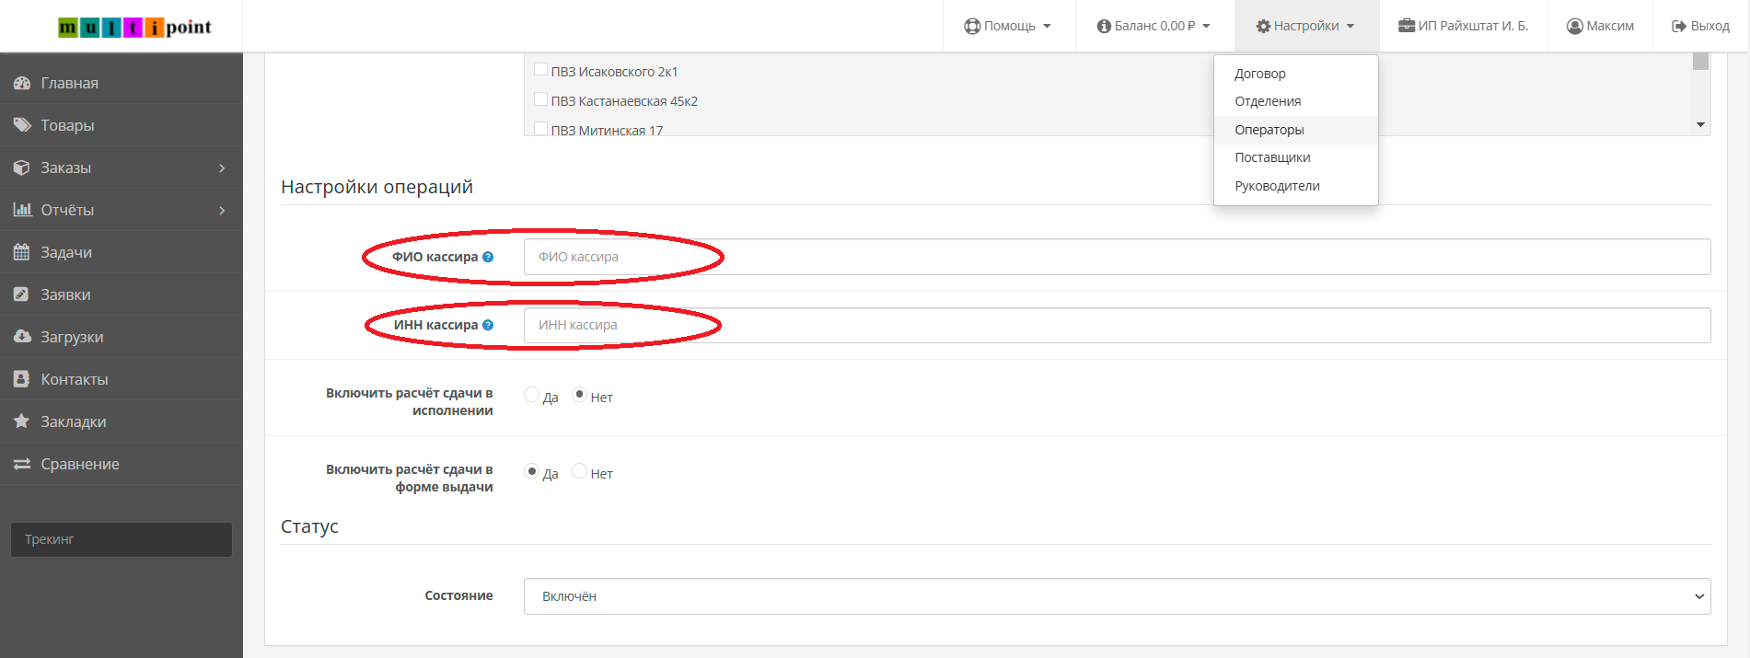
Task: Click the Баланс info icon
Action: coord(1104,26)
